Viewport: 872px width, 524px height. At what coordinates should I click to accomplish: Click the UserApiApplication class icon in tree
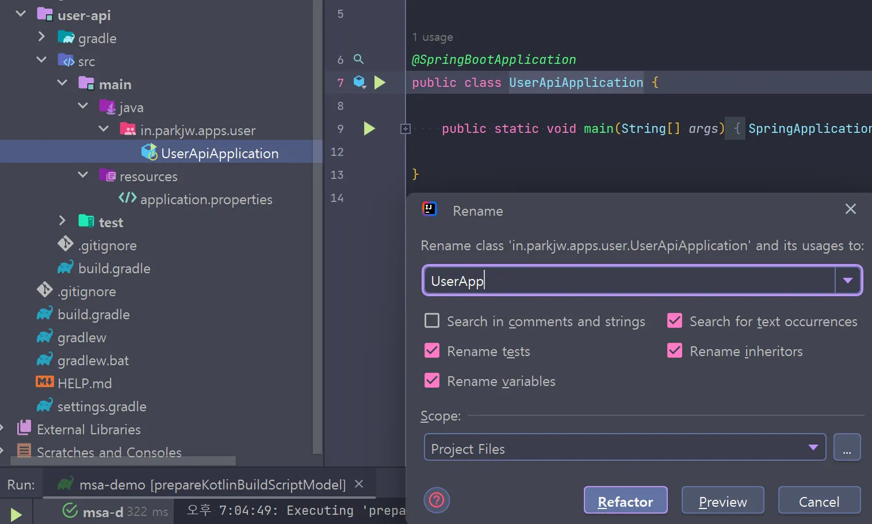pyautogui.click(x=150, y=152)
